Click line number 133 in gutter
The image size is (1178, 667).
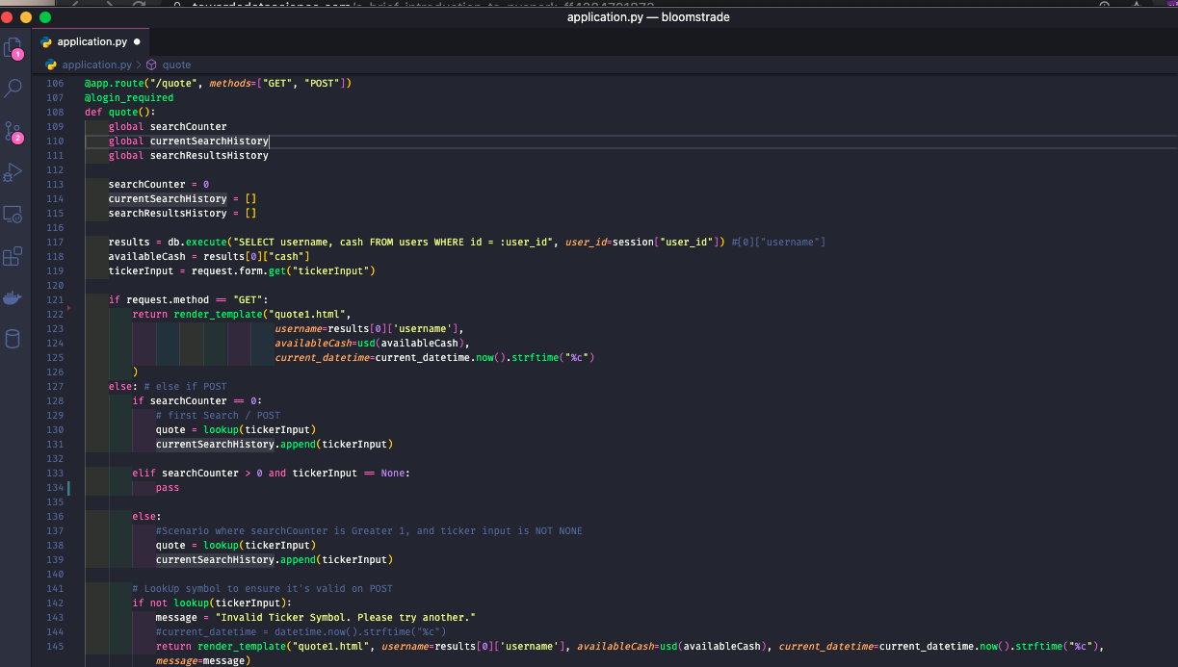[54, 474]
